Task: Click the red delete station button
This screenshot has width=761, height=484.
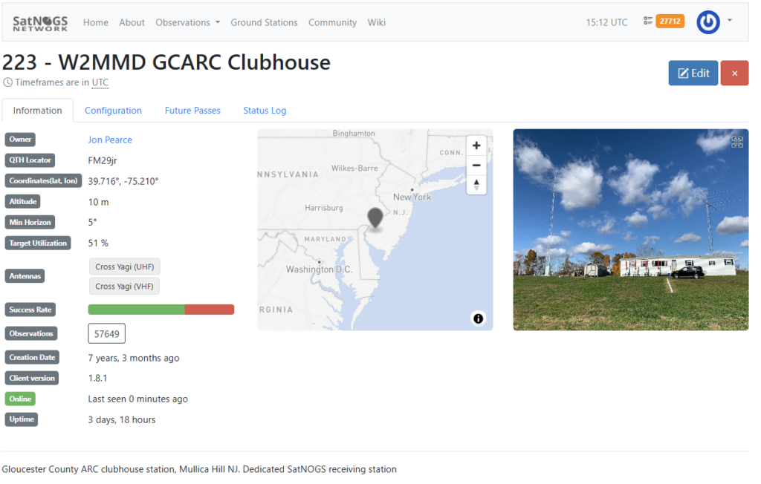Action: pos(734,73)
